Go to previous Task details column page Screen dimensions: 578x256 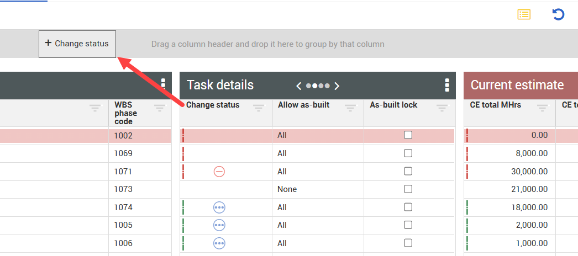[299, 86]
